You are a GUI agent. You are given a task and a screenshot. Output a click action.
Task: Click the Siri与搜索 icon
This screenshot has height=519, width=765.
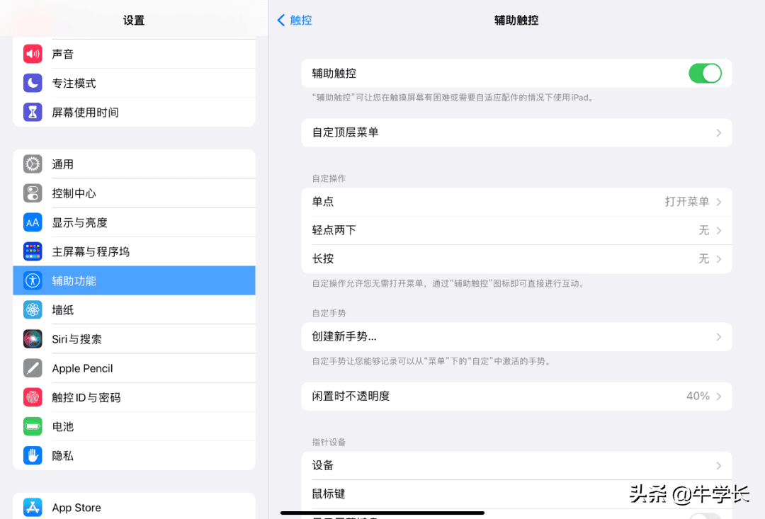coord(33,338)
